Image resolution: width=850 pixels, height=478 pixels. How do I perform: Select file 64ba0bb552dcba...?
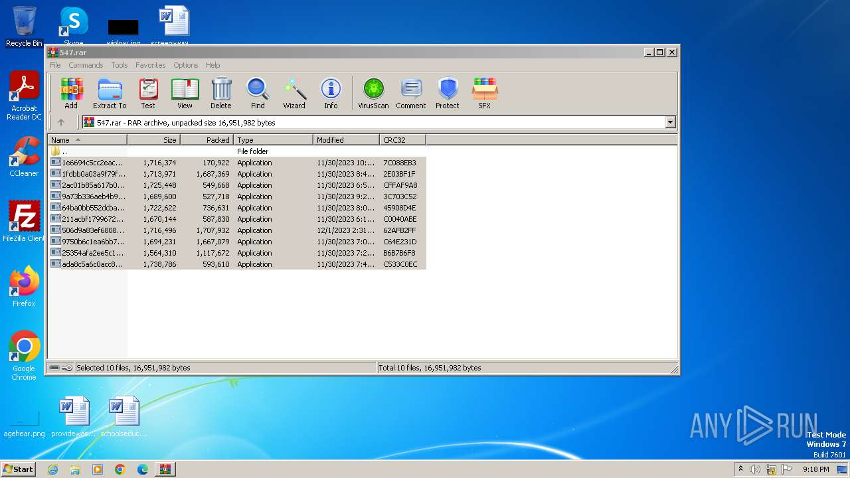[x=237, y=208]
